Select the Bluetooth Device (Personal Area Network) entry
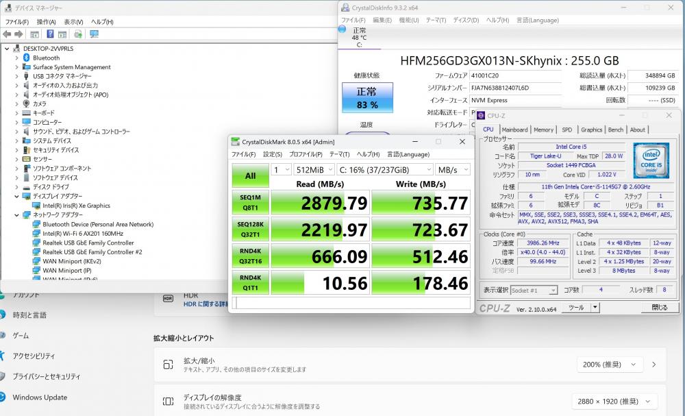The width and height of the screenshot is (685, 416). (98, 224)
